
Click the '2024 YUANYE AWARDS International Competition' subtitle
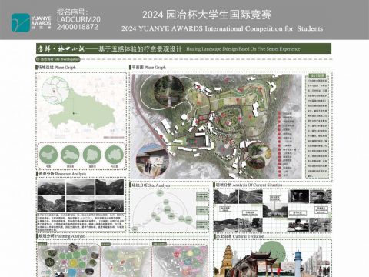222,28
